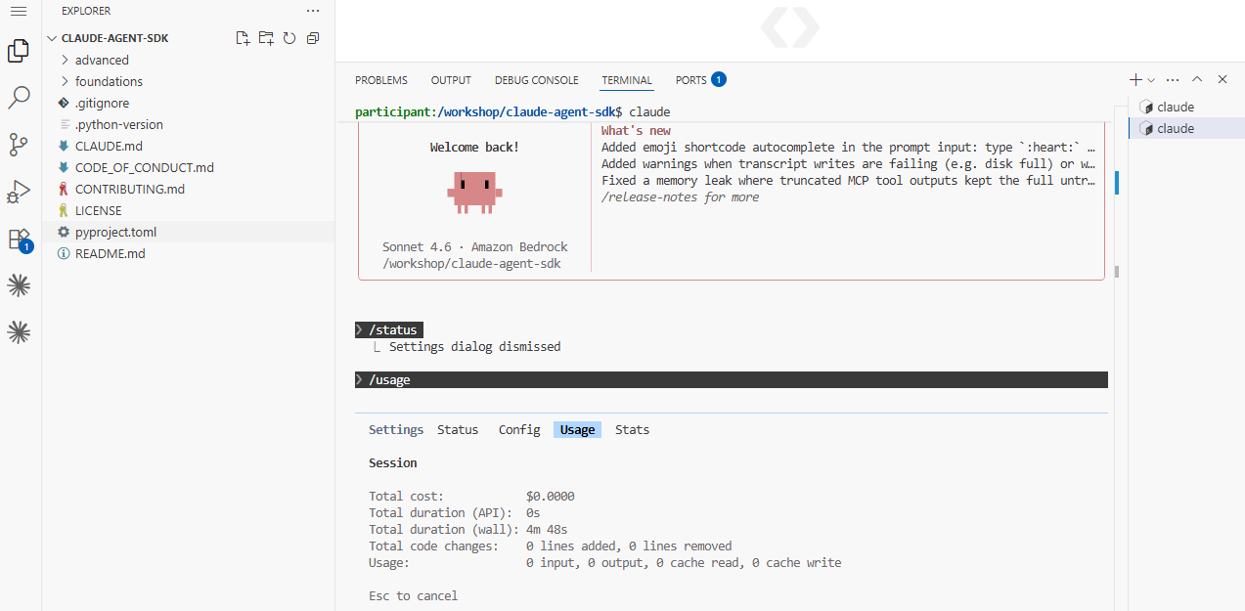Open the Run and Debug view

pos(18,192)
